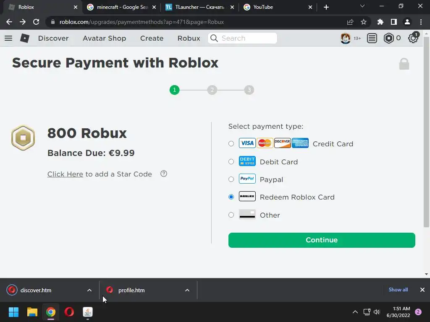This screenshot has width=430, height=322.
Task: Go forward in browser history
Action: [x=23, y=22]
